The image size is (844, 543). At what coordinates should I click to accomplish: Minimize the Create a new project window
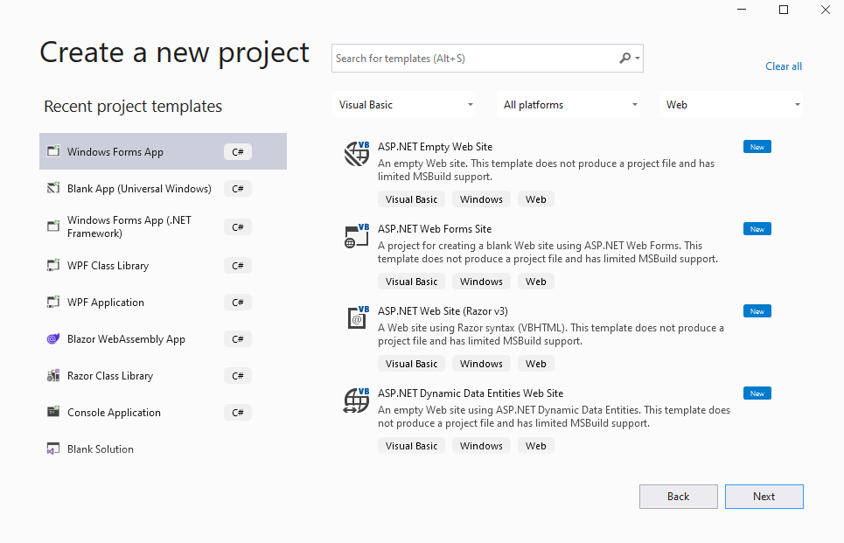tap(742, 10)
